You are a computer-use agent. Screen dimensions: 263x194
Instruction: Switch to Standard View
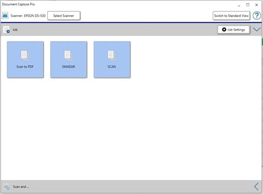pyautogui.click(x=231, y=16)
